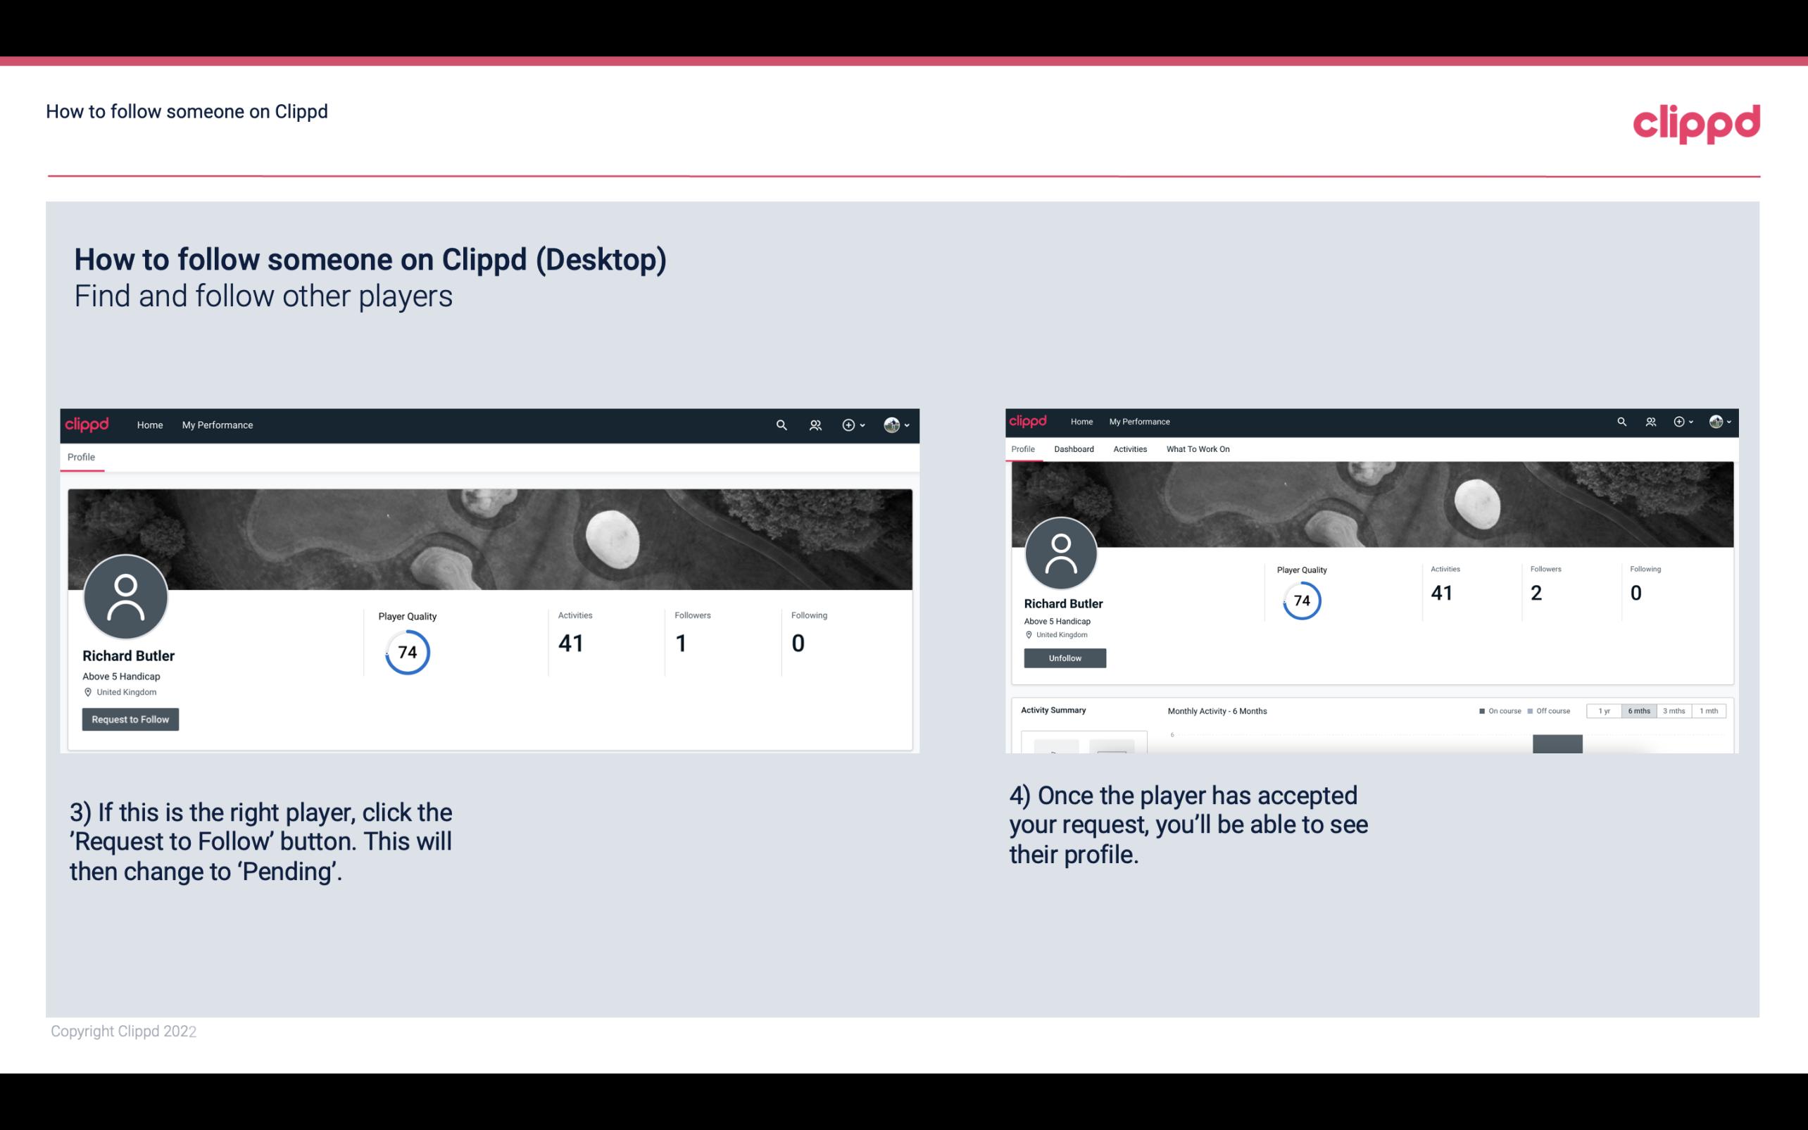Viewport: 1808px width, 1130px height.
Task: Select the Profile tab on left screenshot
Action: pos(81,457)
